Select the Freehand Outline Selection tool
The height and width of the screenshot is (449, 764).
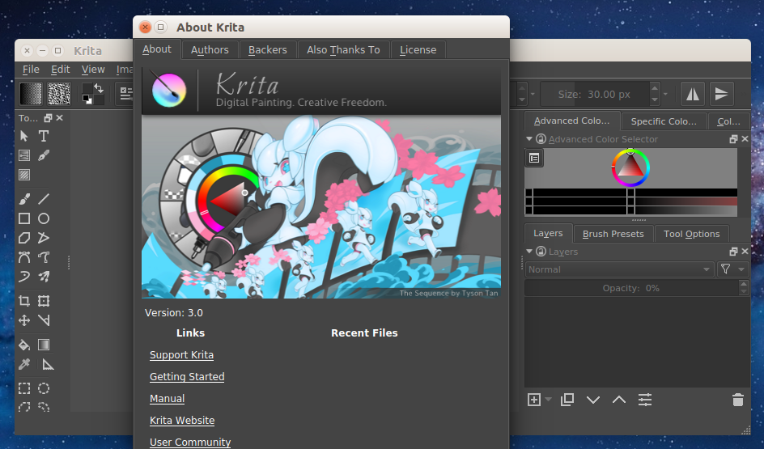[x=44, y=407]
